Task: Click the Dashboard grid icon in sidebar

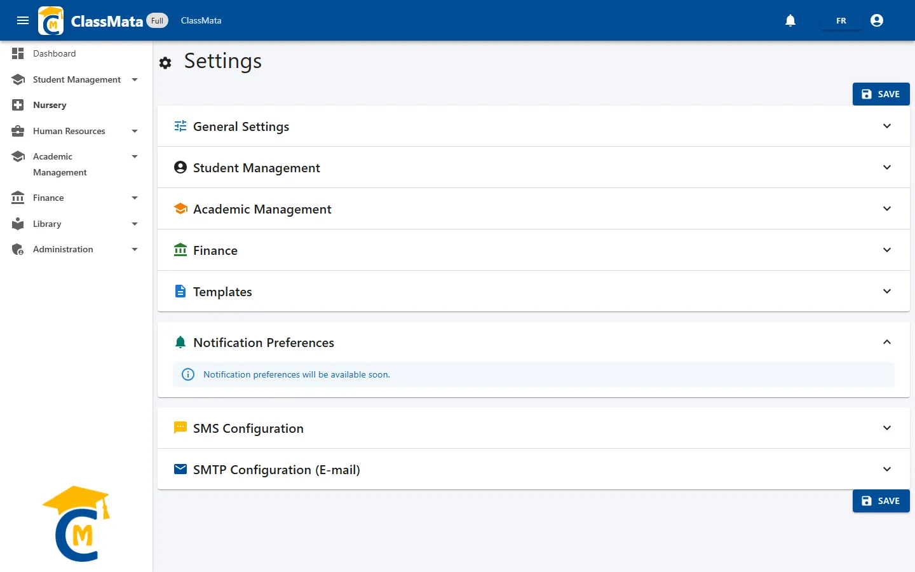Action: point(18,53)
